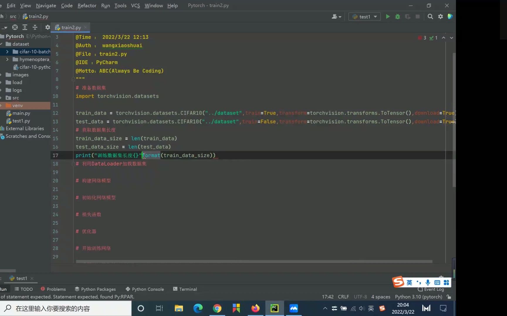Open the Event Log panel
The width and height of the screenshot is (507, 316).
[431, 289]
